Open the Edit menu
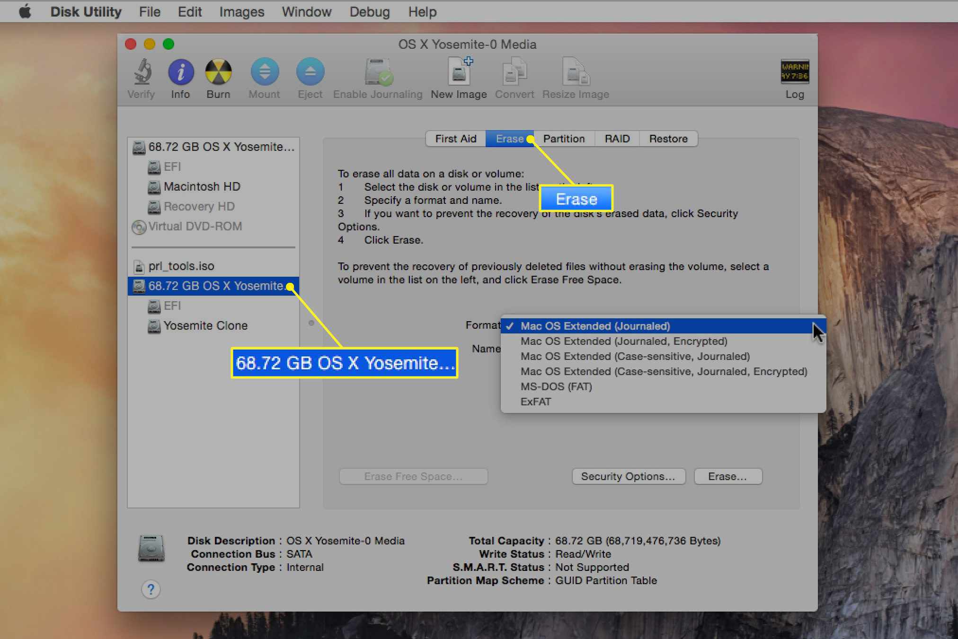Image resolution: width=958 pixels, height=639 pixels. pos(190,11)
